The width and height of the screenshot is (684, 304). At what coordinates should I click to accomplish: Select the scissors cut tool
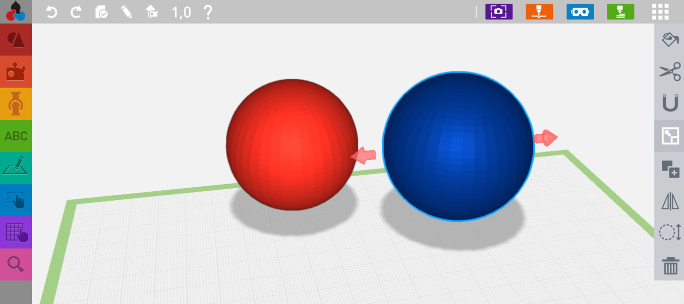670,71
